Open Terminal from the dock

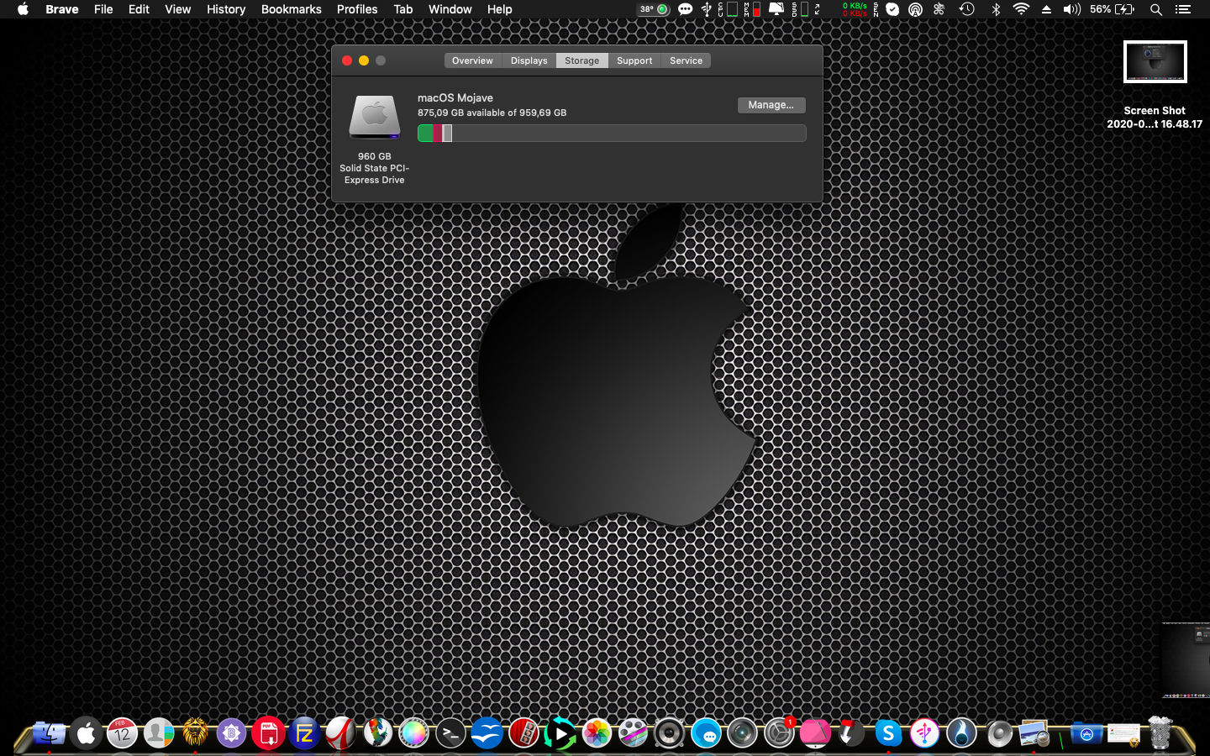coord(450,733)
